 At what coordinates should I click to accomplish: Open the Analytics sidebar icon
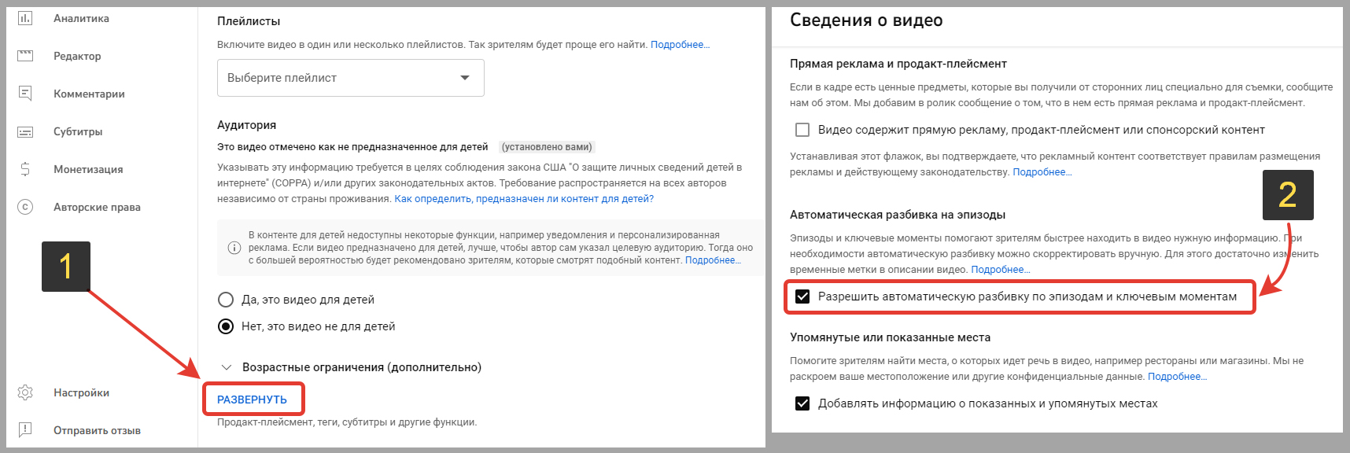(25, 18)
